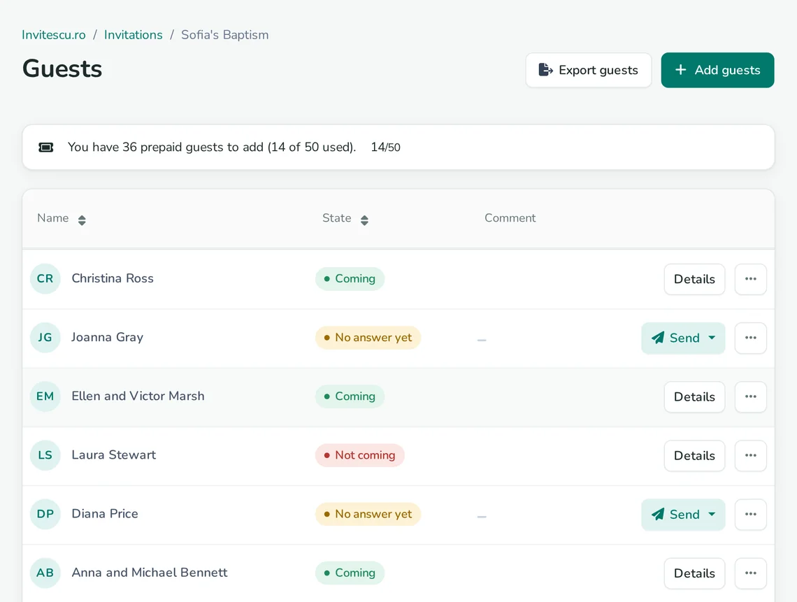This screenshot has height=602, width=797.
Task: Open more options for Anna and Michael Bennett
Action: (x=750, y=573)
